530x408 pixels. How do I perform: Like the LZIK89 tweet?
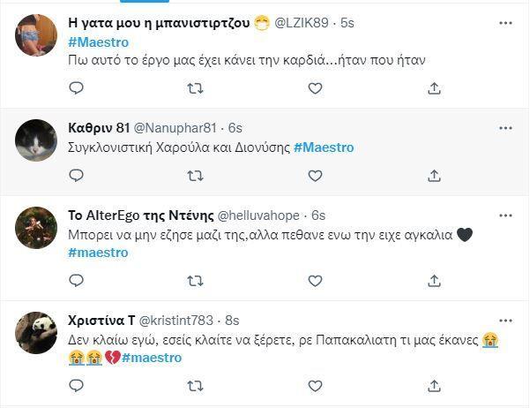pyautogui.click(x=315, y=88)
